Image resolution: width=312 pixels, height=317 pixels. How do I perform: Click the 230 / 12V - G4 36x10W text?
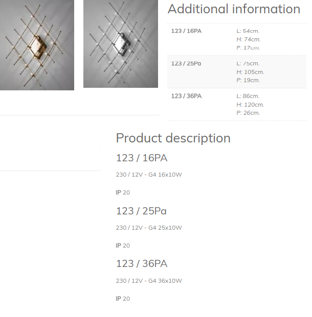(149, 281)
